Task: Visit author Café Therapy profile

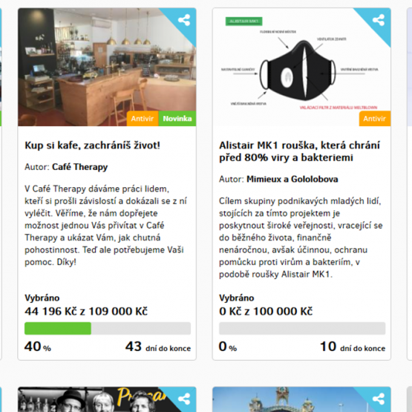Action: (80, 167)
